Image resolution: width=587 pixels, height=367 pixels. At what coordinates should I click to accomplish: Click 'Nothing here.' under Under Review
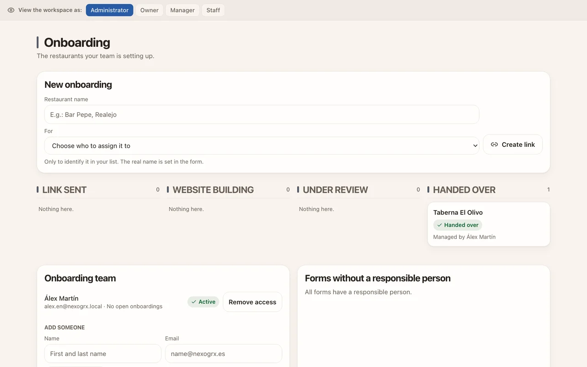click(316, 209)
